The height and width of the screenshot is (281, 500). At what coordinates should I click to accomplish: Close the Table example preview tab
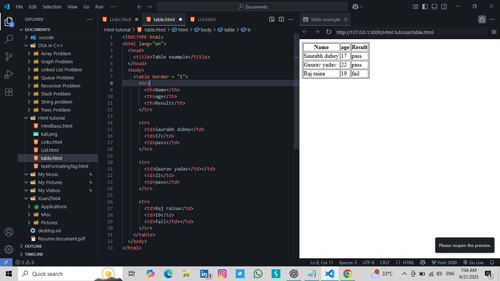point(346,19)
